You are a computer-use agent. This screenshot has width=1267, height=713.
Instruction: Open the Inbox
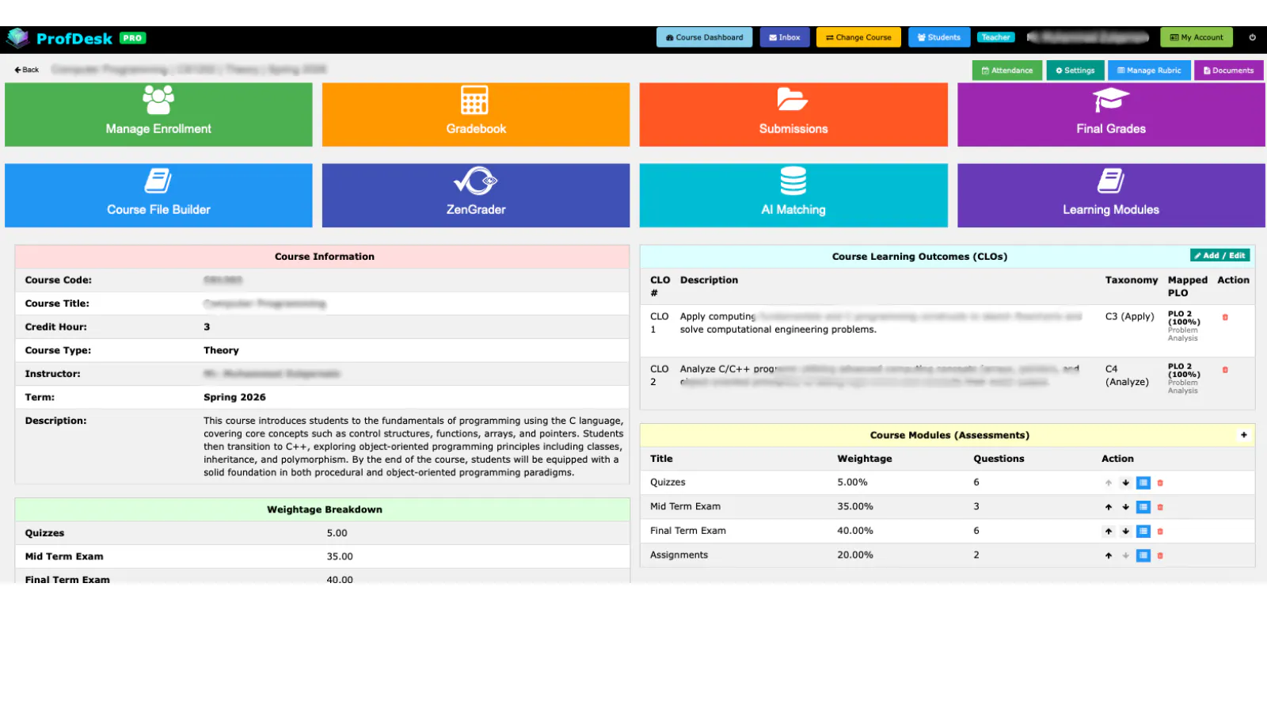(785, 37)
